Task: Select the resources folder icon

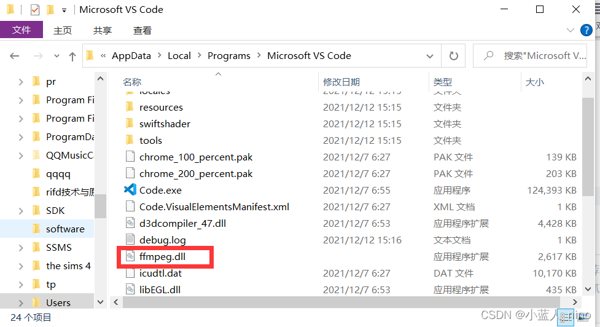Action: (130, 107)
